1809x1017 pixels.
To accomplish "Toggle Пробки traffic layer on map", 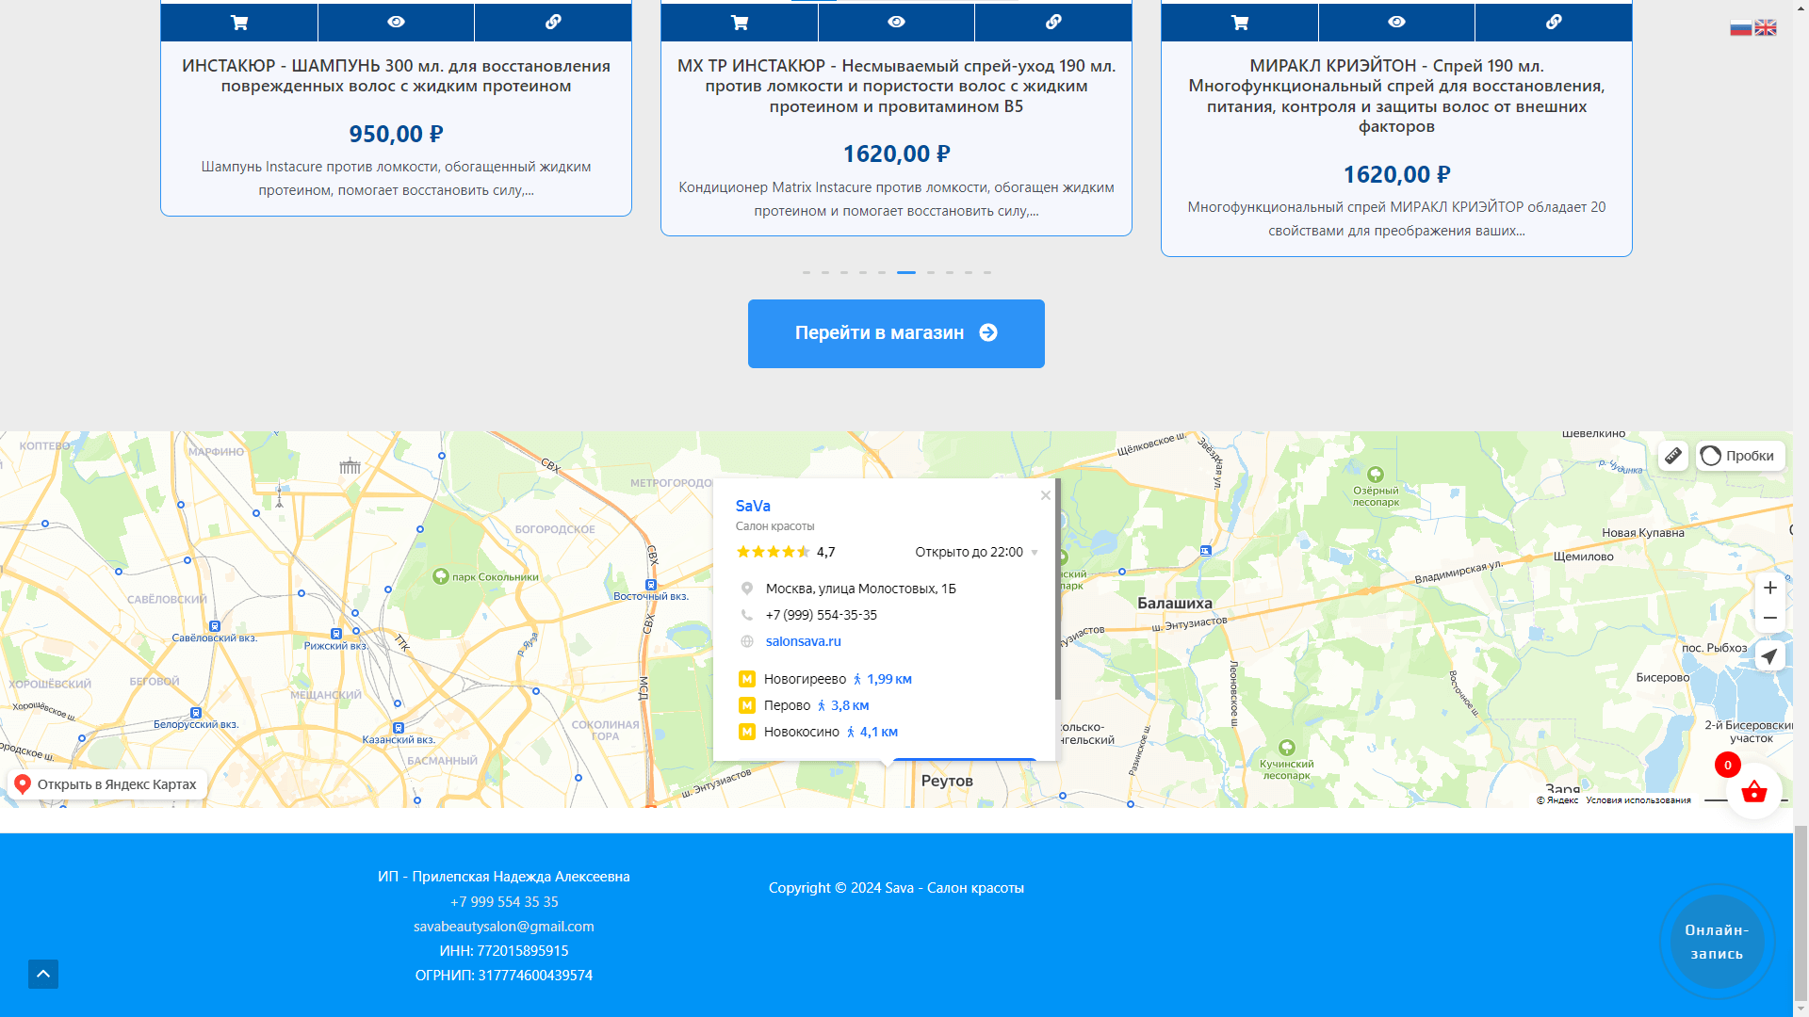I will pos(1740,456).
